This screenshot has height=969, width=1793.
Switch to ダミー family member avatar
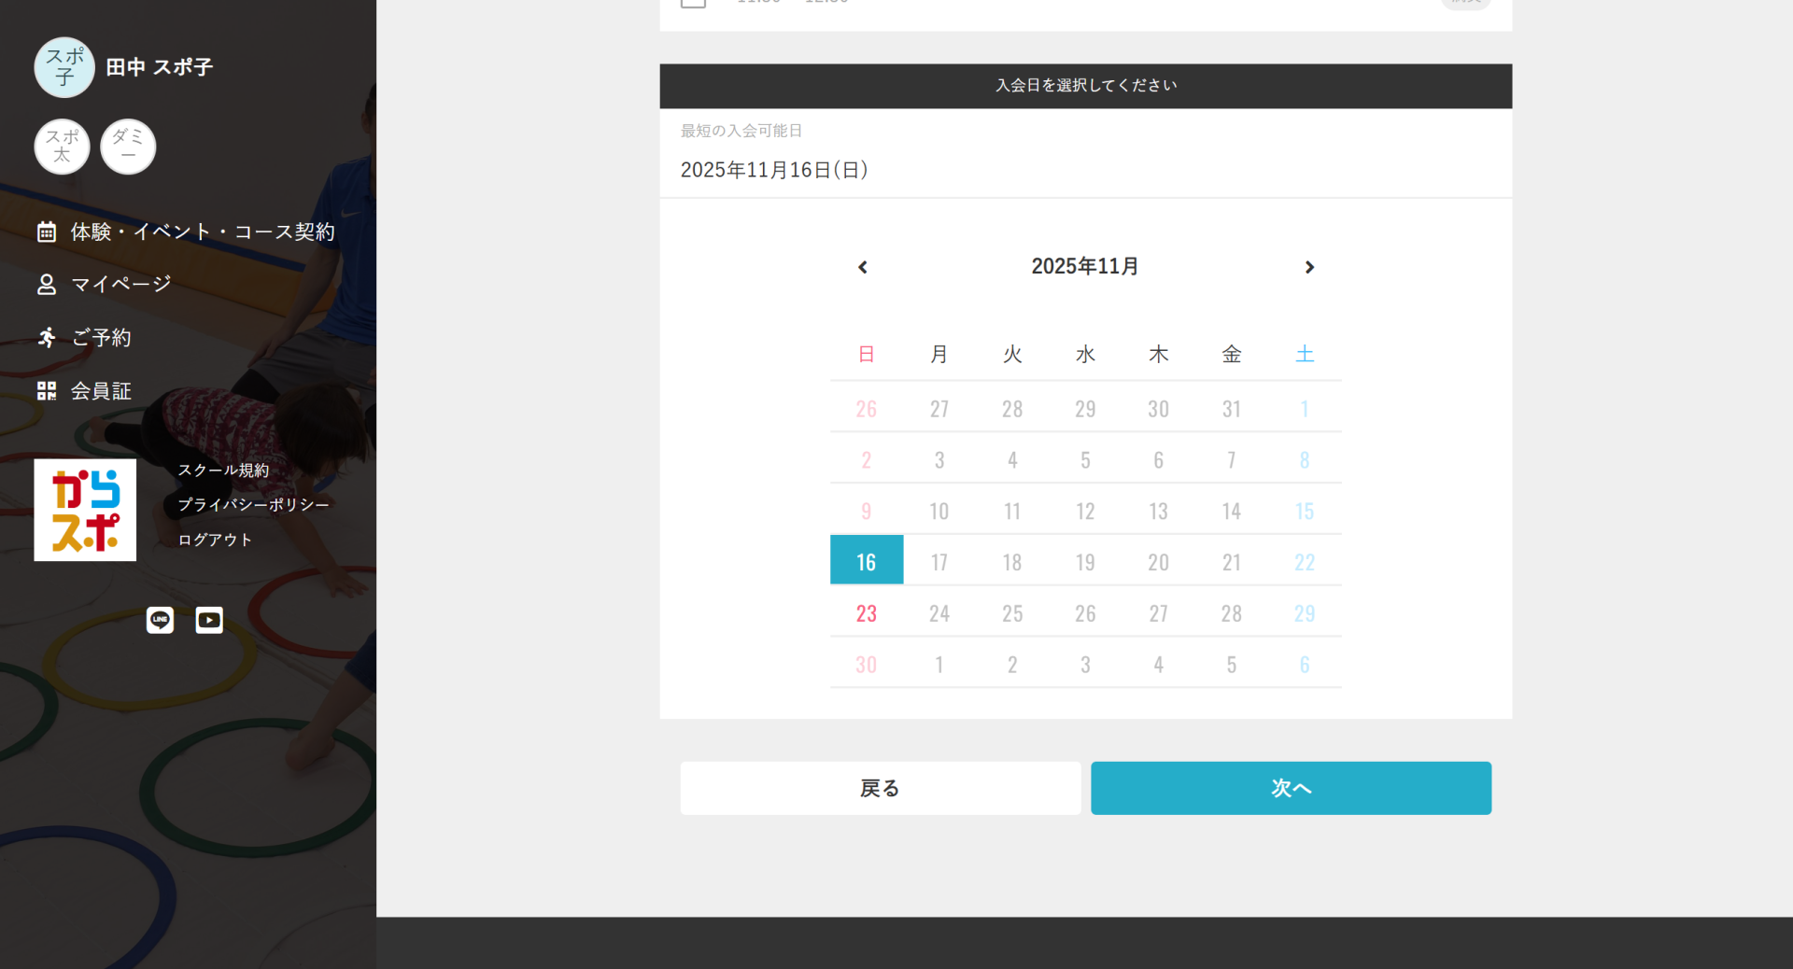pos(128,147)
